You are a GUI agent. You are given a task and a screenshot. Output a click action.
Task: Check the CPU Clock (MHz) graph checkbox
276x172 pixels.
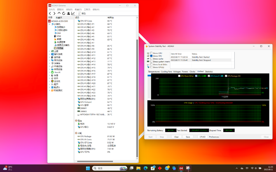coord(179,76)
